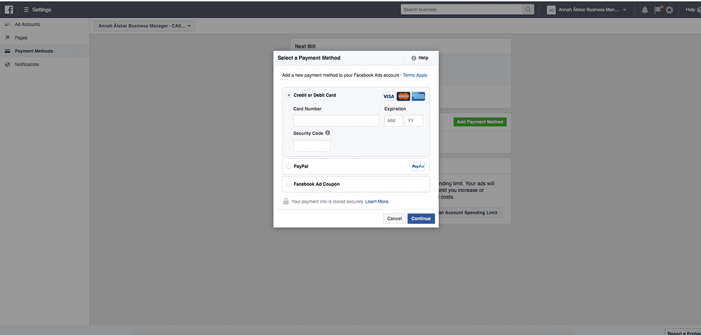701x335 pixels.
Task: Choose Facebook Ad Coupon option
Action: (x=289, y=184)
